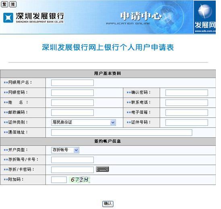Submit the form with 确认 button
The height and width of the screenshot is (209, 221).
point(108,203)
